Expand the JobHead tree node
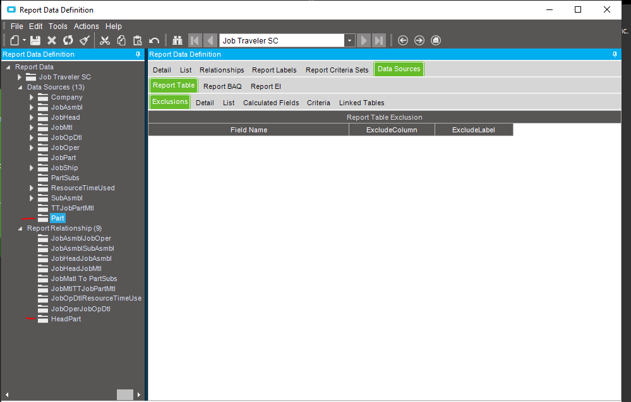This screenshot has height=402, width=631. point(32,117)
